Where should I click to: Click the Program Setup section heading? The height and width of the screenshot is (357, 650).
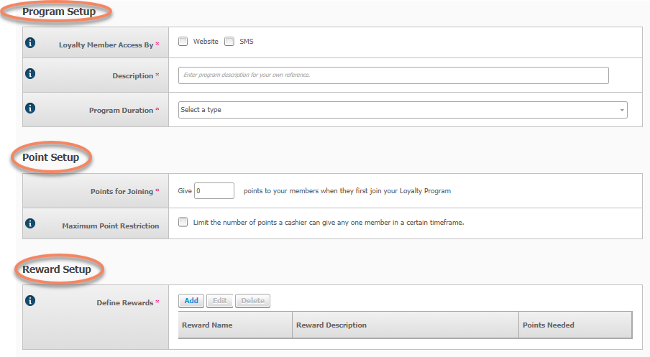[59, 11]
